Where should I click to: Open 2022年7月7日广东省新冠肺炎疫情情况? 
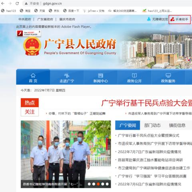click(x=150, y=152)
